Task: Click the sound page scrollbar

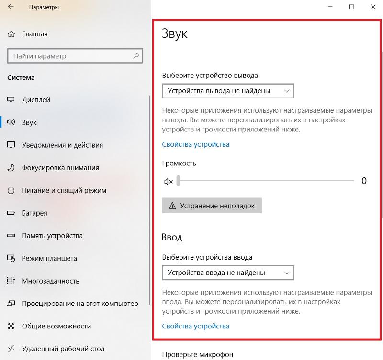Action: (x=382, y=134)
